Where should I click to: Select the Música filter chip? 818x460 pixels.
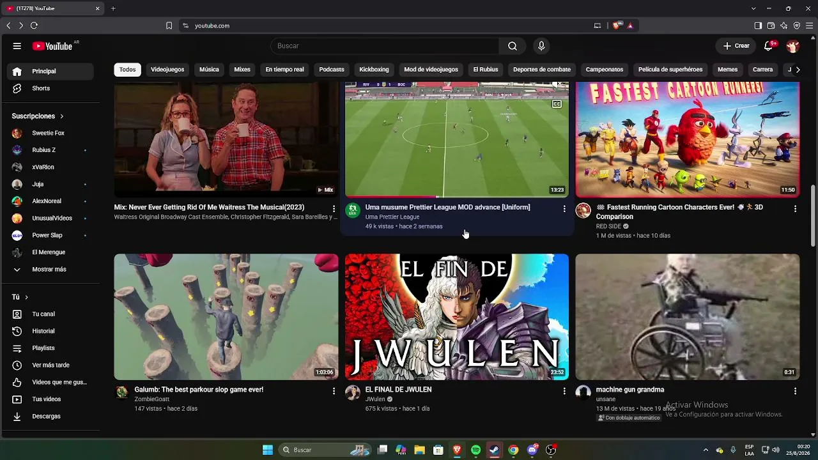(x=209, y=70)
